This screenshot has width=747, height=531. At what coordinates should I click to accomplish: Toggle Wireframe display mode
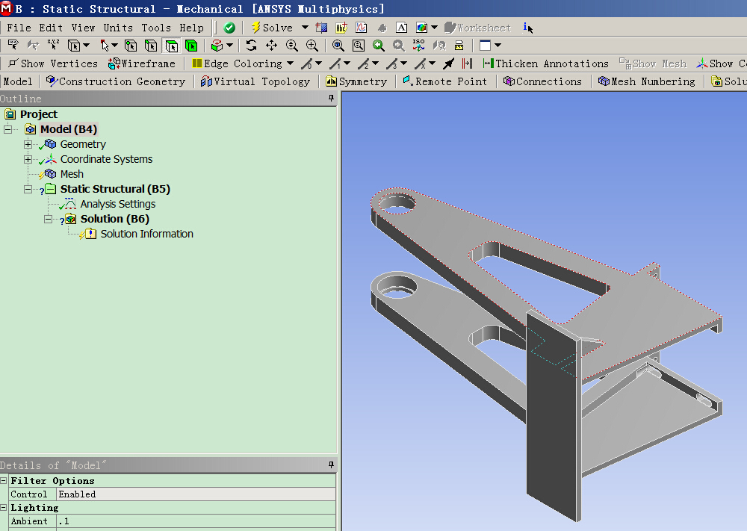coord(142,63)
